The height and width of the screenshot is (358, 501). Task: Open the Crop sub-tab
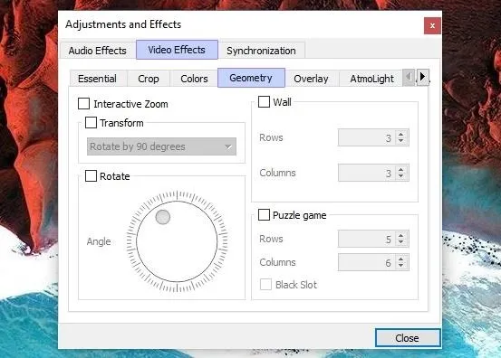(149, 79)
